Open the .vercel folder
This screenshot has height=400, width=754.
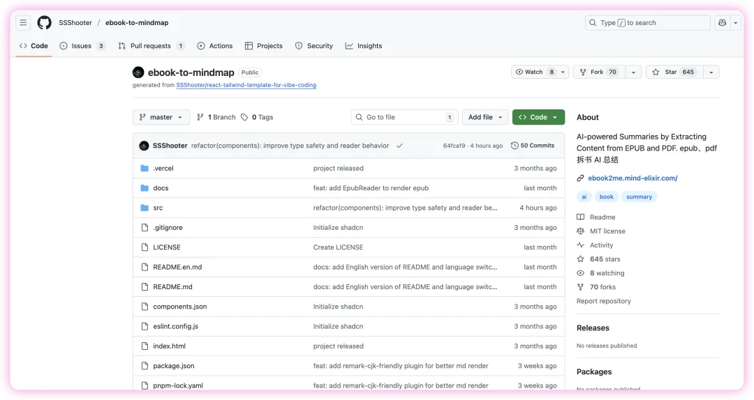click(163, 168)
